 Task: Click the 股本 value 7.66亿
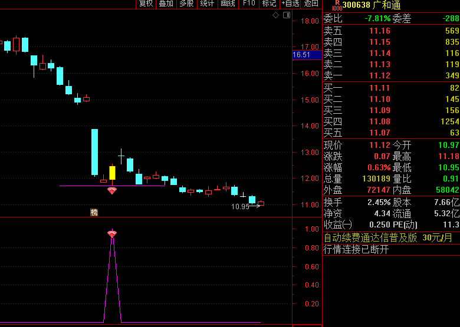coord(447,202)
